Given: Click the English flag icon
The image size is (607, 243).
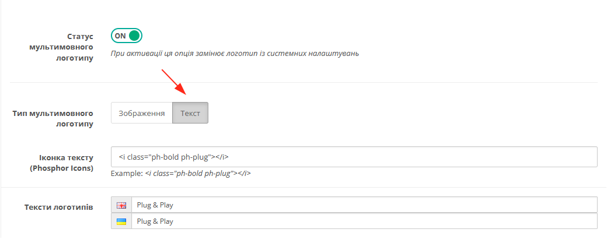Looking at the screenshot, I should (x=121, y=205).
